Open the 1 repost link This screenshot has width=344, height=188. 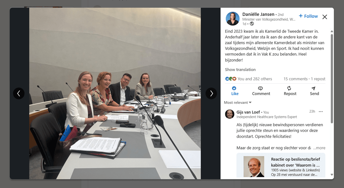click(318, 79)
